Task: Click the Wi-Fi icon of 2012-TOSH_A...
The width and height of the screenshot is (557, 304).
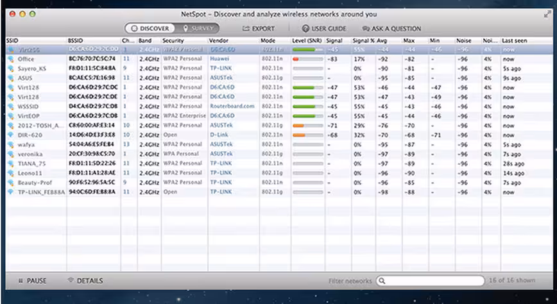Action: pyautogui.click(x=11, y=125)
